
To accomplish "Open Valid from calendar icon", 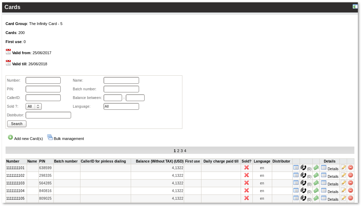I will tap(8, 52).
